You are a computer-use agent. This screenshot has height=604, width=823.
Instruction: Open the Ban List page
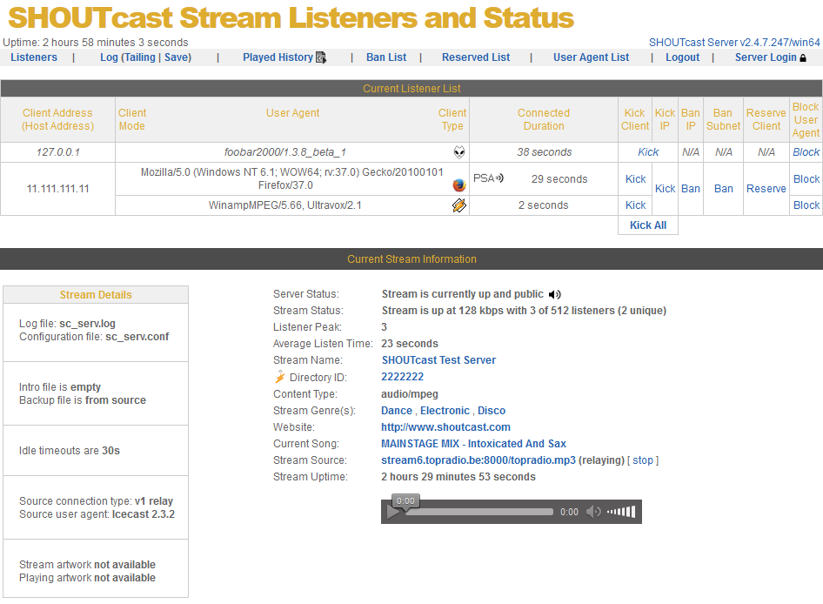point(385,57)
